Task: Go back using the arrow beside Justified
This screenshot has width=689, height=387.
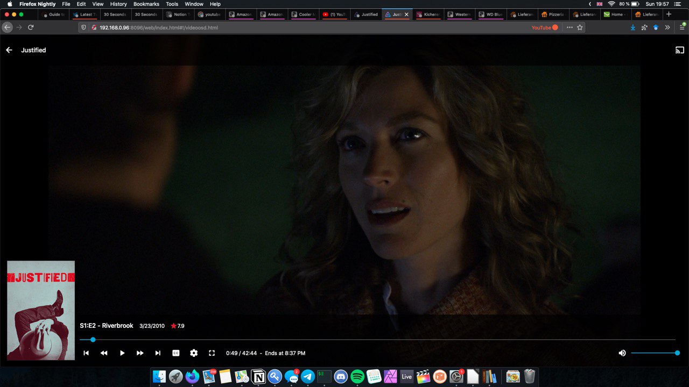Action: [9, 50]
